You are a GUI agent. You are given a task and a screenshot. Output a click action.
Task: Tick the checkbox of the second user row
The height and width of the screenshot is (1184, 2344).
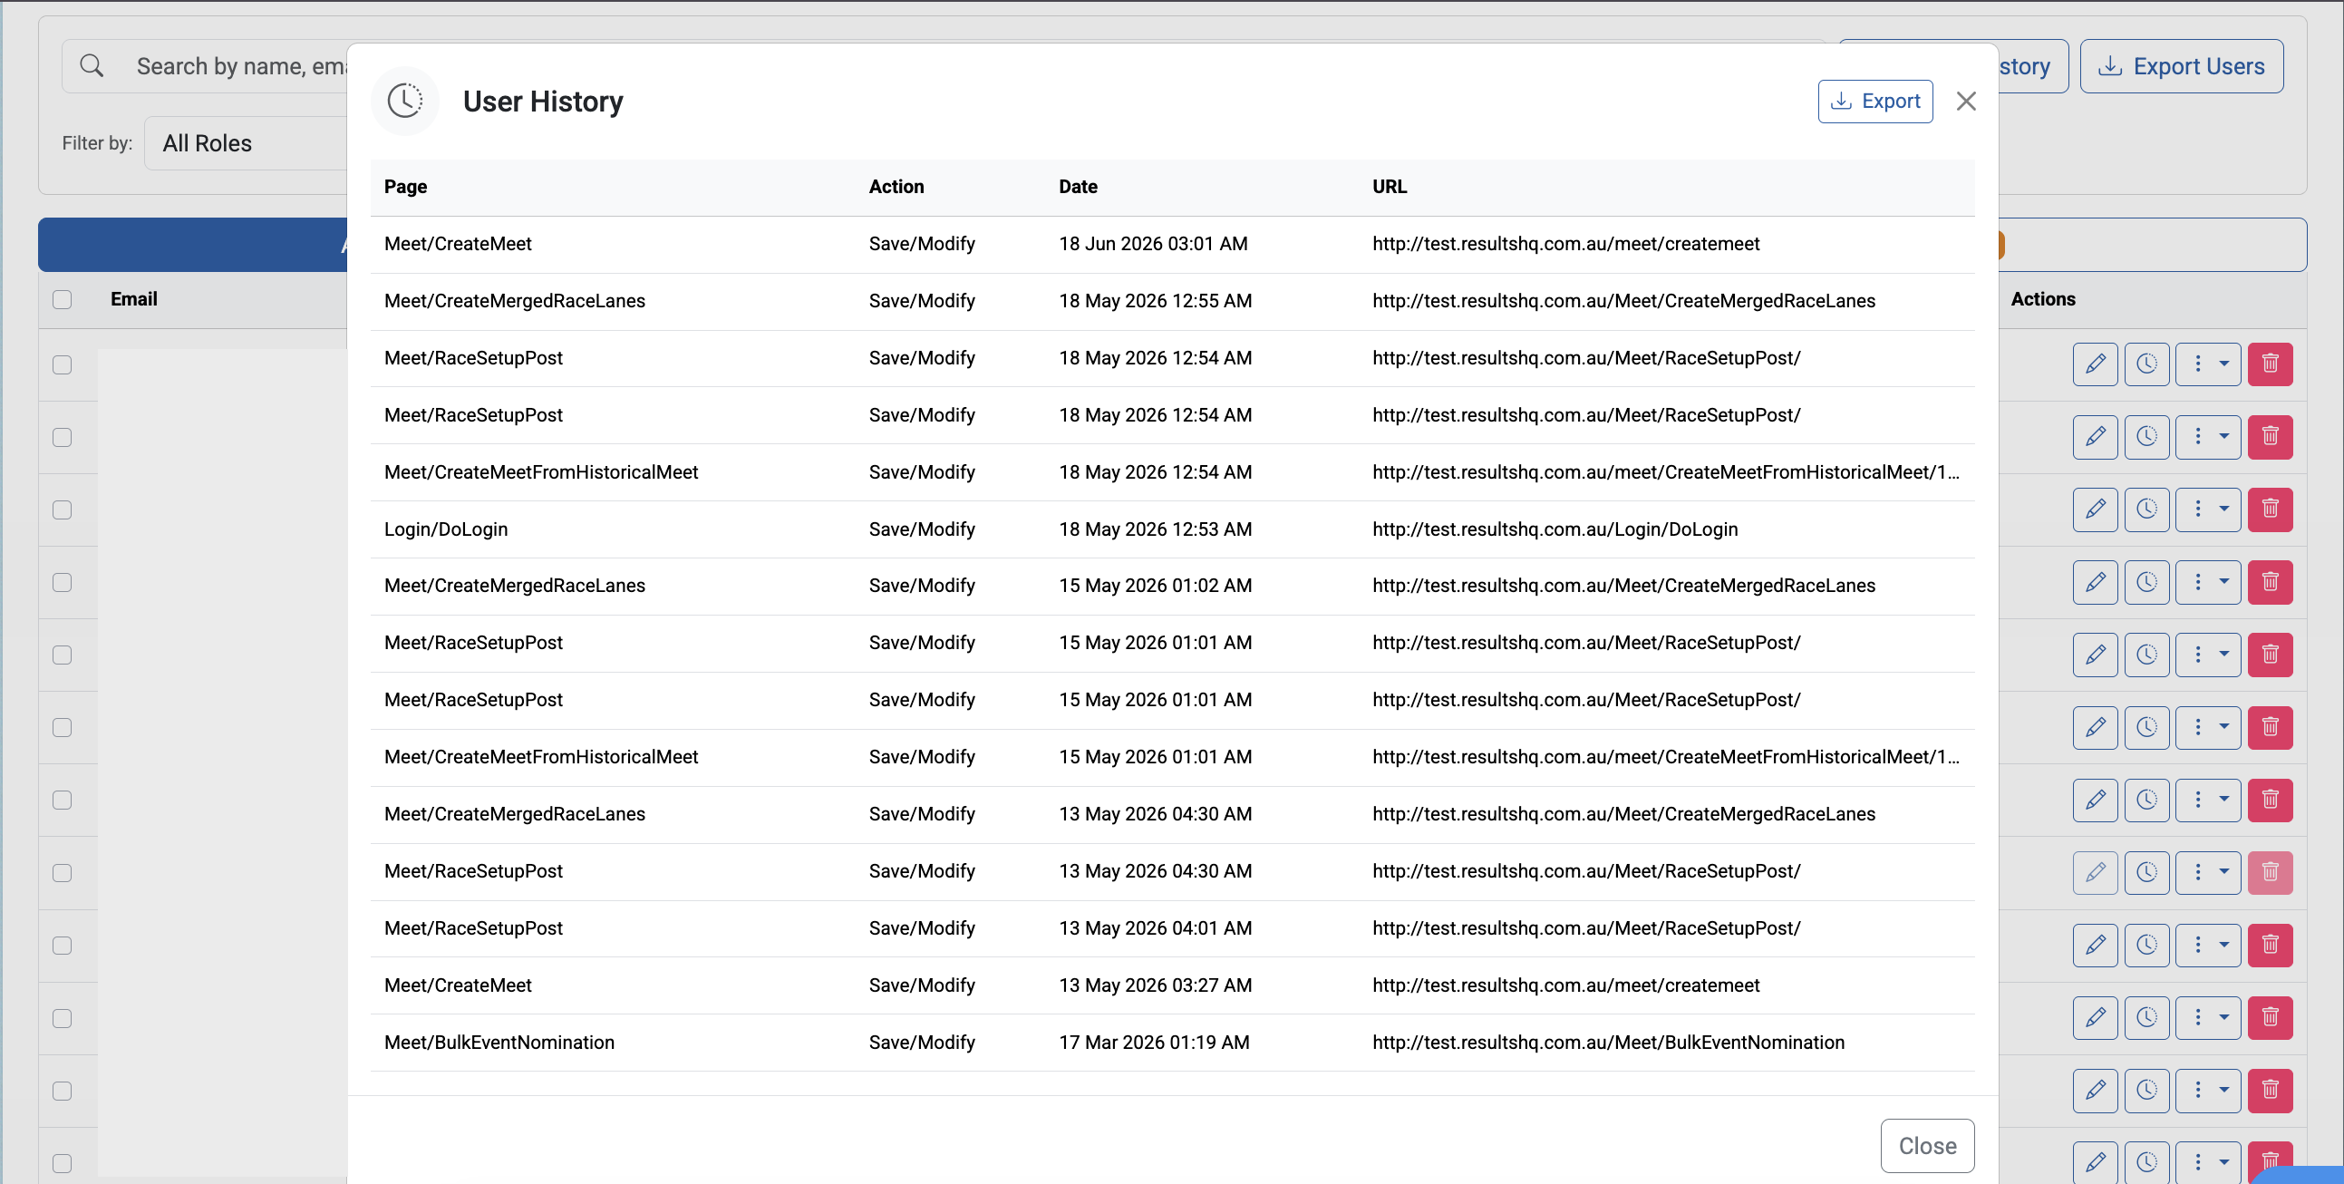62,438
